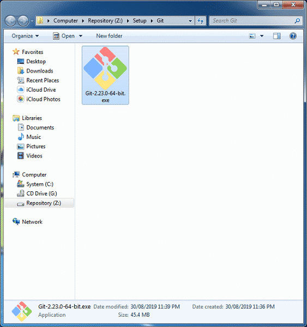Click Computer in the address bar path

pyautogui.click(x=65, y=21)
